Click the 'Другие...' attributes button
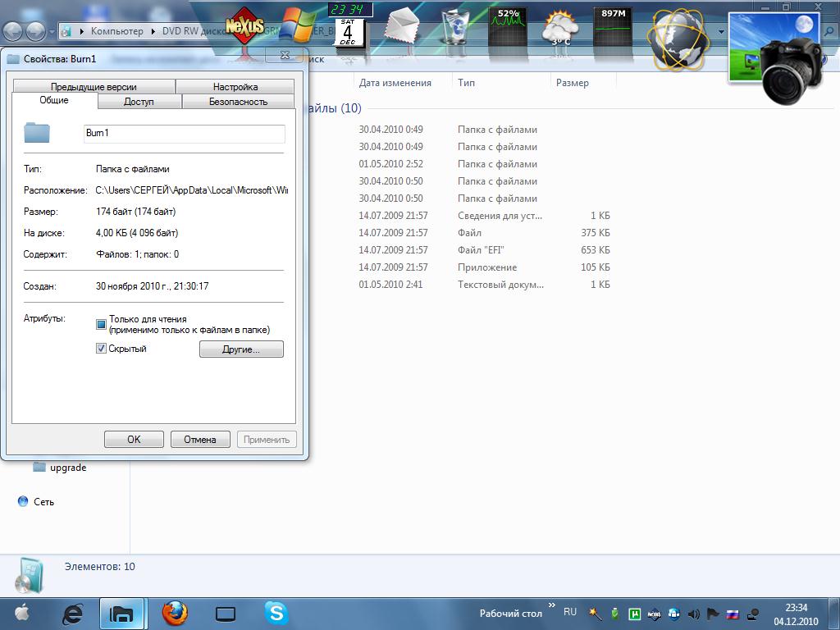Image resolution: width=840 pixels, height=630 pixels. pos(241,349)
